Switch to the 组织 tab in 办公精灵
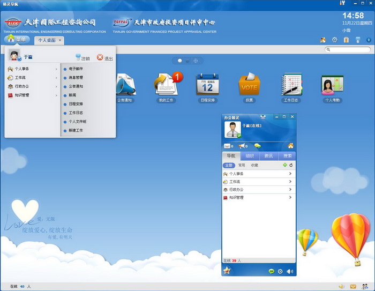The image size is (375, 291). pos(249,156)
